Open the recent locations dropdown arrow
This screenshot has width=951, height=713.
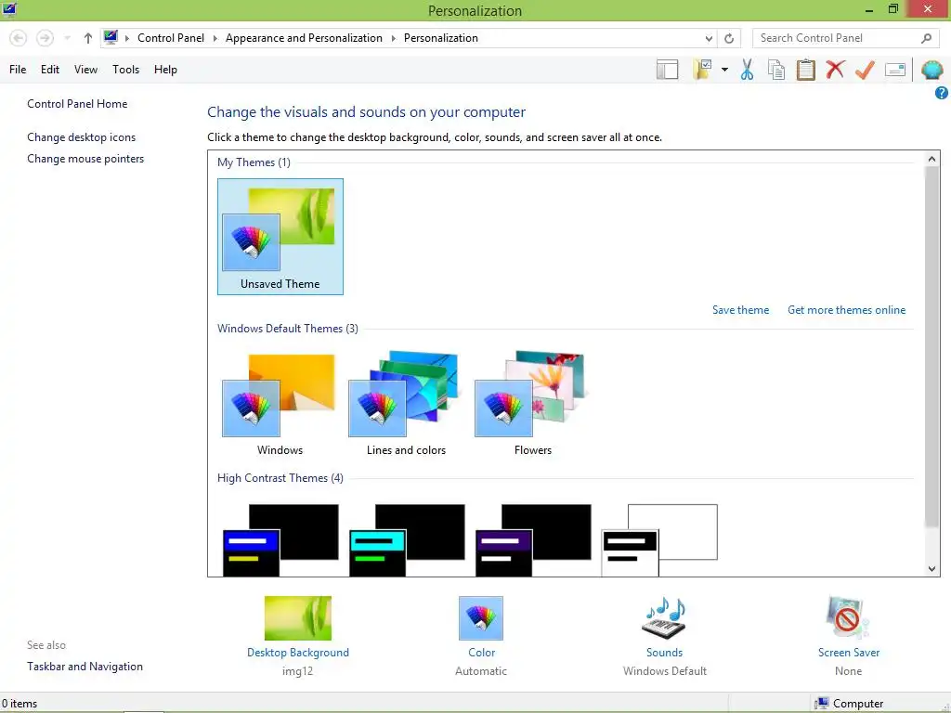pyautogui.click(x=67, y=38)
